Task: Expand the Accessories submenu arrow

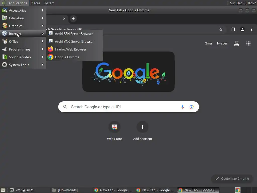Action: coord(43,10)
